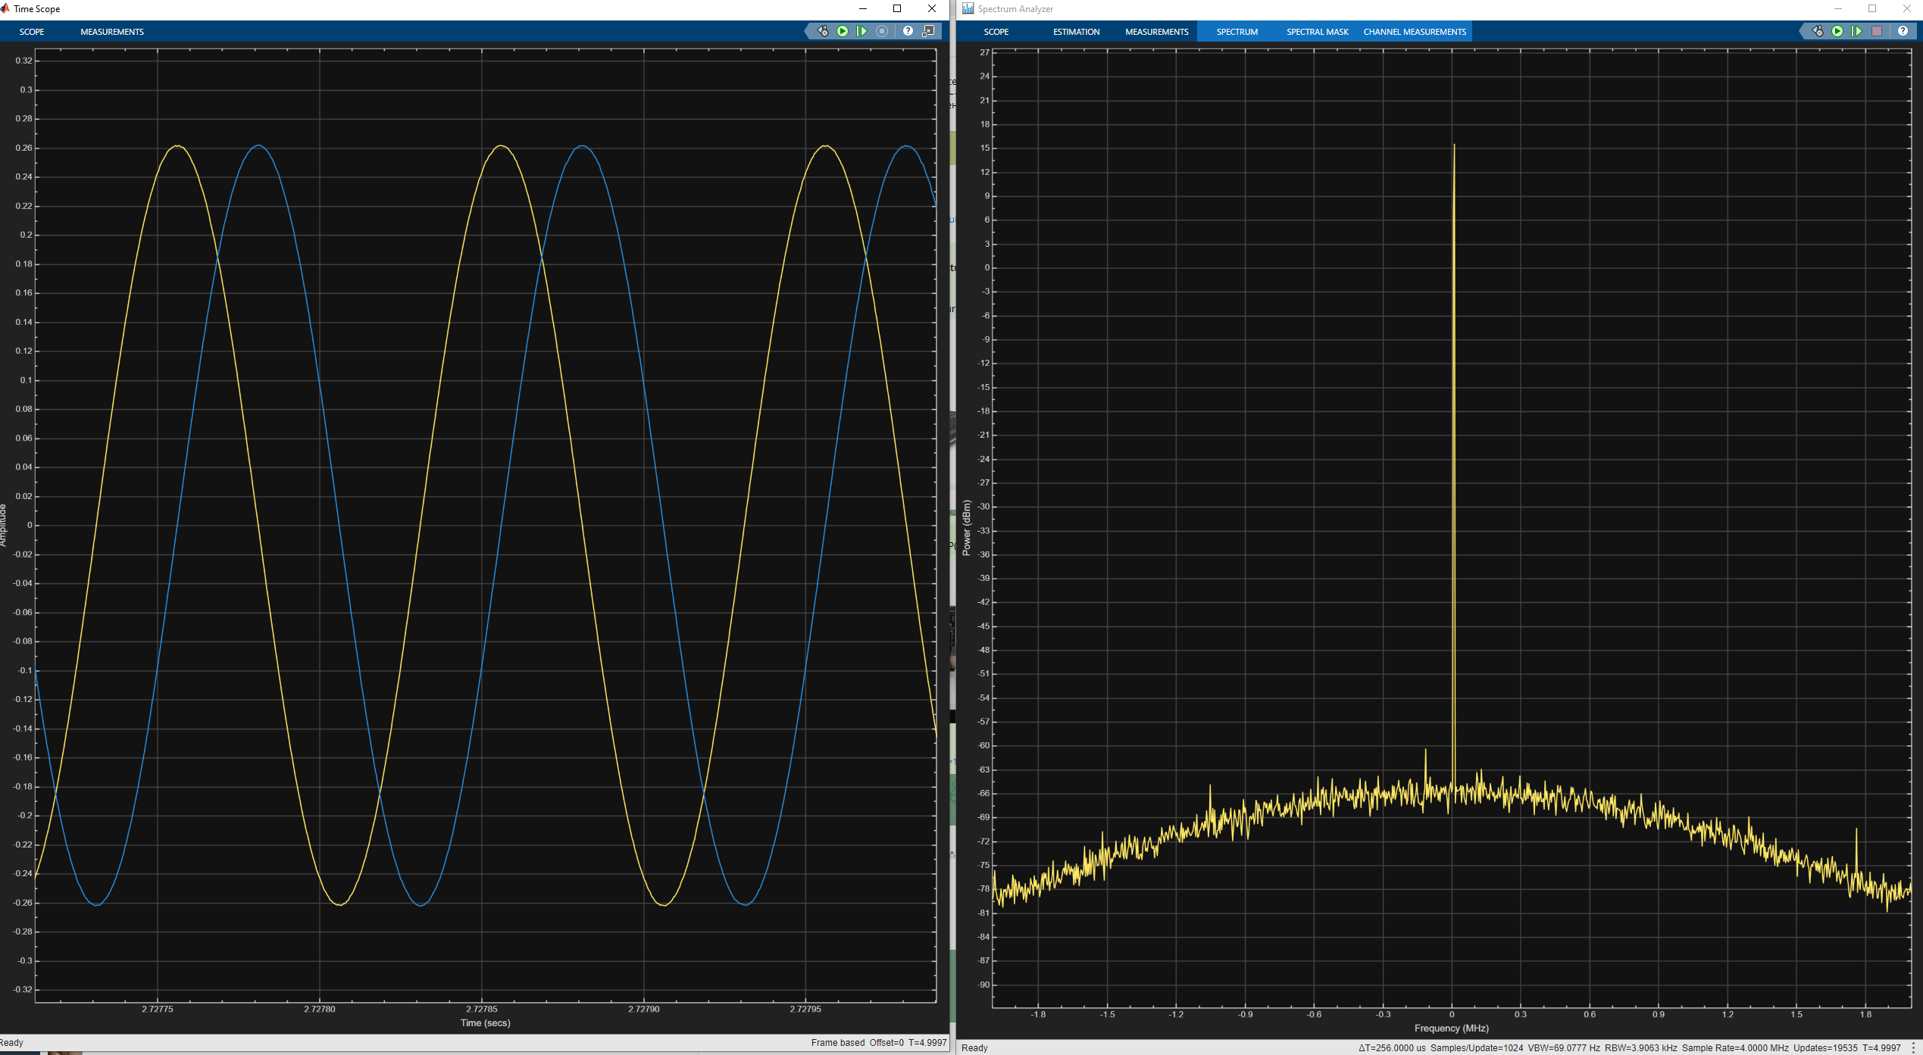This screenshot has width=1923, height=1055.
Task: Click 'Offset=0' in Time Scope status bar
Action: pos(886,1043)
